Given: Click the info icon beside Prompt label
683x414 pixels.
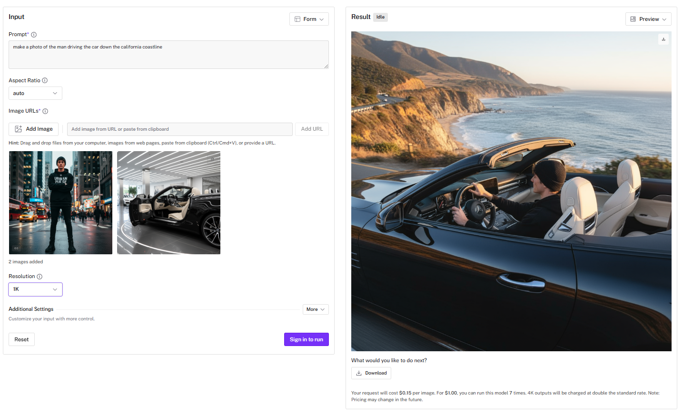Looking at the screenshot, I should pyautogui.click(x=34, y=35).
